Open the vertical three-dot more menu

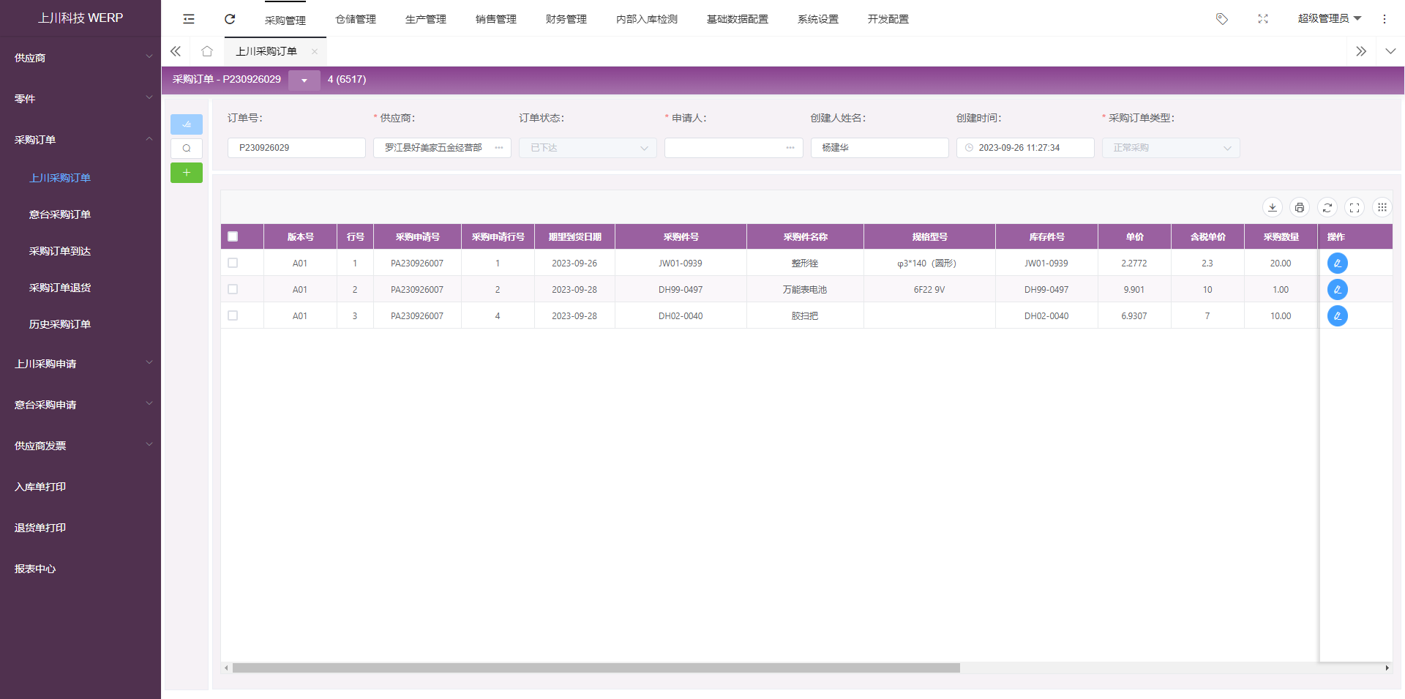(1385, 19)
